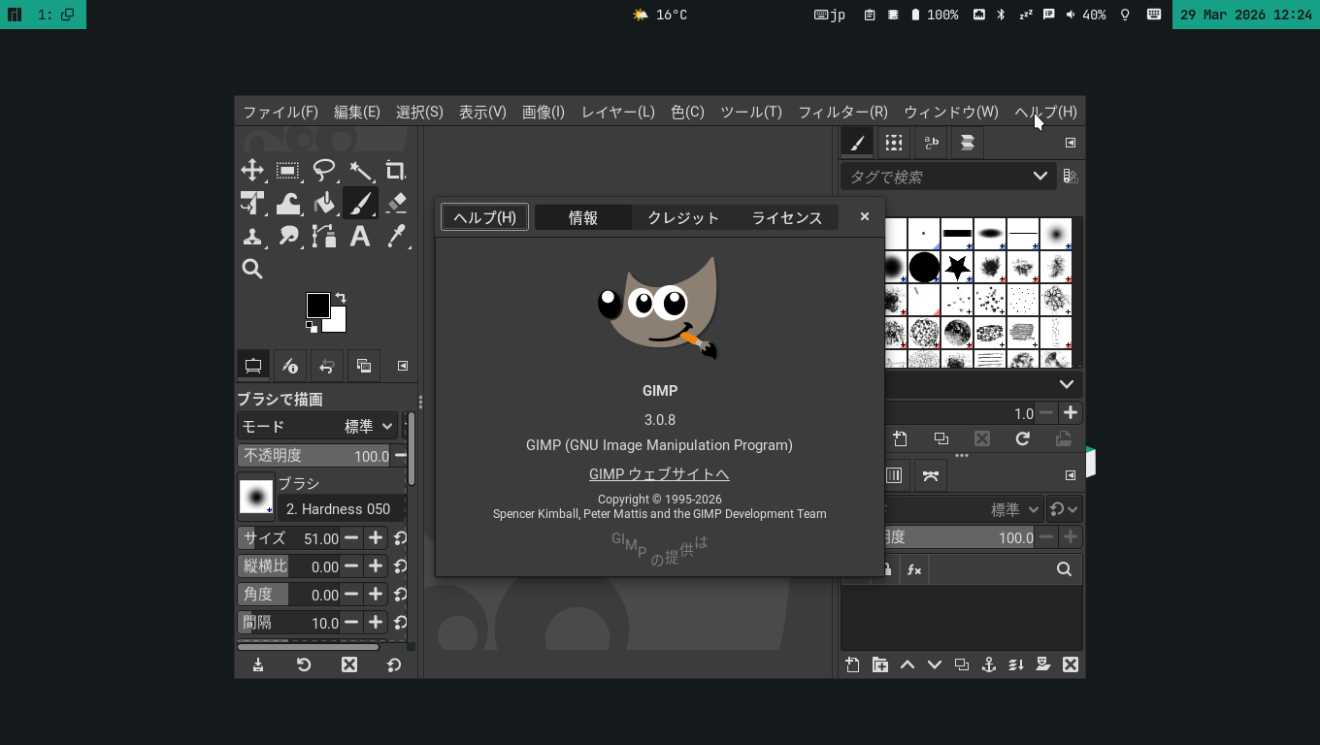1320x745 pixels.
Task: Expand the タグで検索 tag filter dropdown
Action: [1039, 177]
